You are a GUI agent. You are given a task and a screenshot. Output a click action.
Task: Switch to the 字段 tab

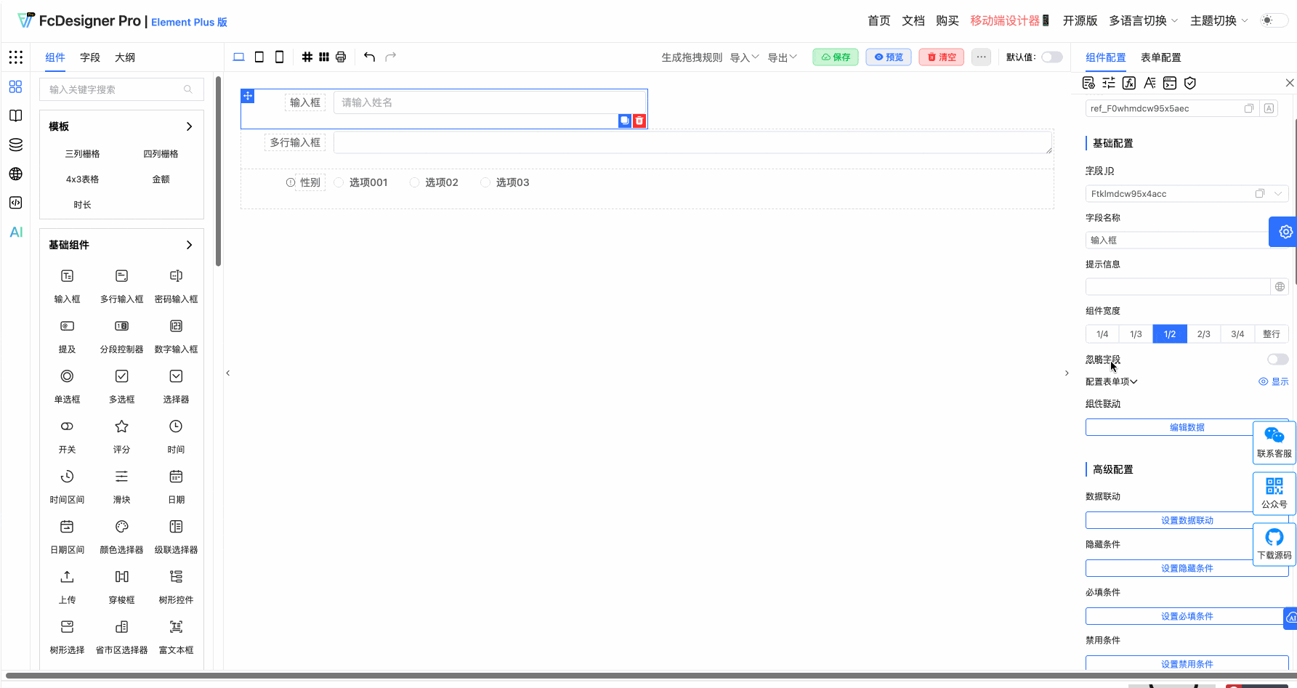click(x=89, y=57)
